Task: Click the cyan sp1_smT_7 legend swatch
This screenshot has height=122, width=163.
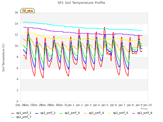Action: (12, 117)
